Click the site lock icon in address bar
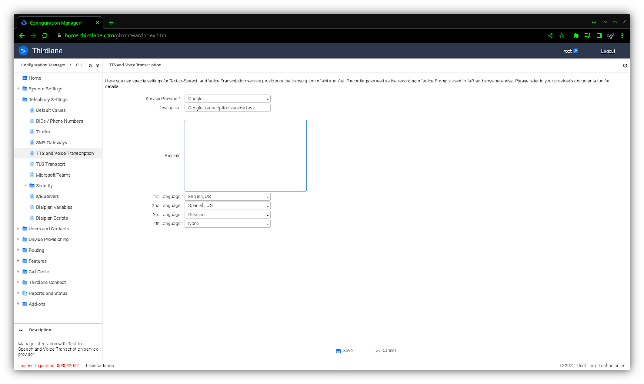 tap(59, 35)
